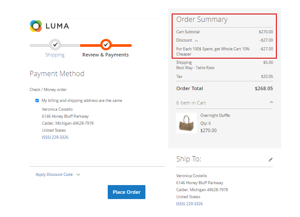Select the Review & Payments step label
The width and height of the screenshot is (300, 217).
pyautogui.click(x=106, y=55)
